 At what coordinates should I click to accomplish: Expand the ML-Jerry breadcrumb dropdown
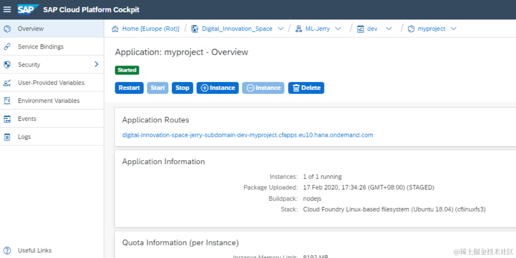(x=338, y=29)
